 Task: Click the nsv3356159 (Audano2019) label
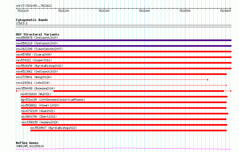tap(40, 122)
